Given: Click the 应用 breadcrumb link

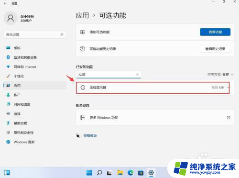Looking at the screenshot, I should (x=82, y=15).
